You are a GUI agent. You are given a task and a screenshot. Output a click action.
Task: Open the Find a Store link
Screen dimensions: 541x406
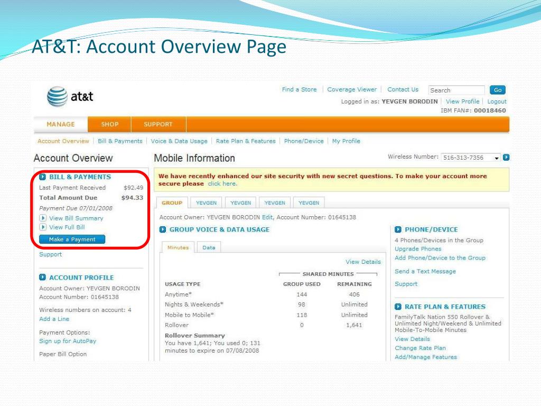[x=299, y=89]
